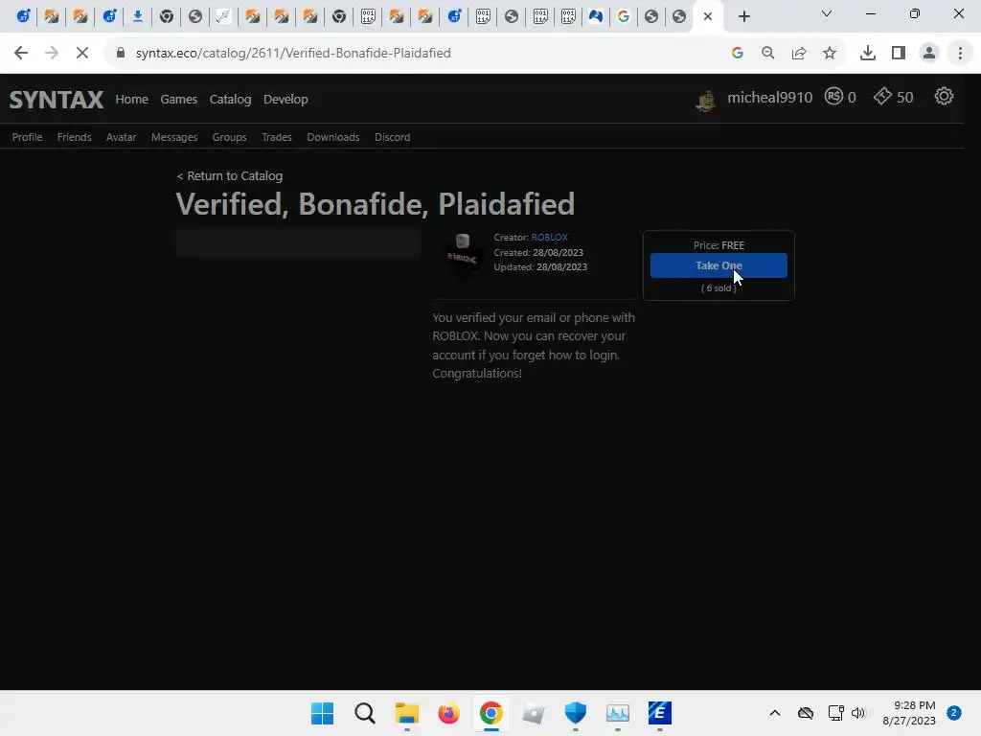Go to the Catalog section
The width and height of the screenshot is (981, 736).
click(x=230, y=100)
